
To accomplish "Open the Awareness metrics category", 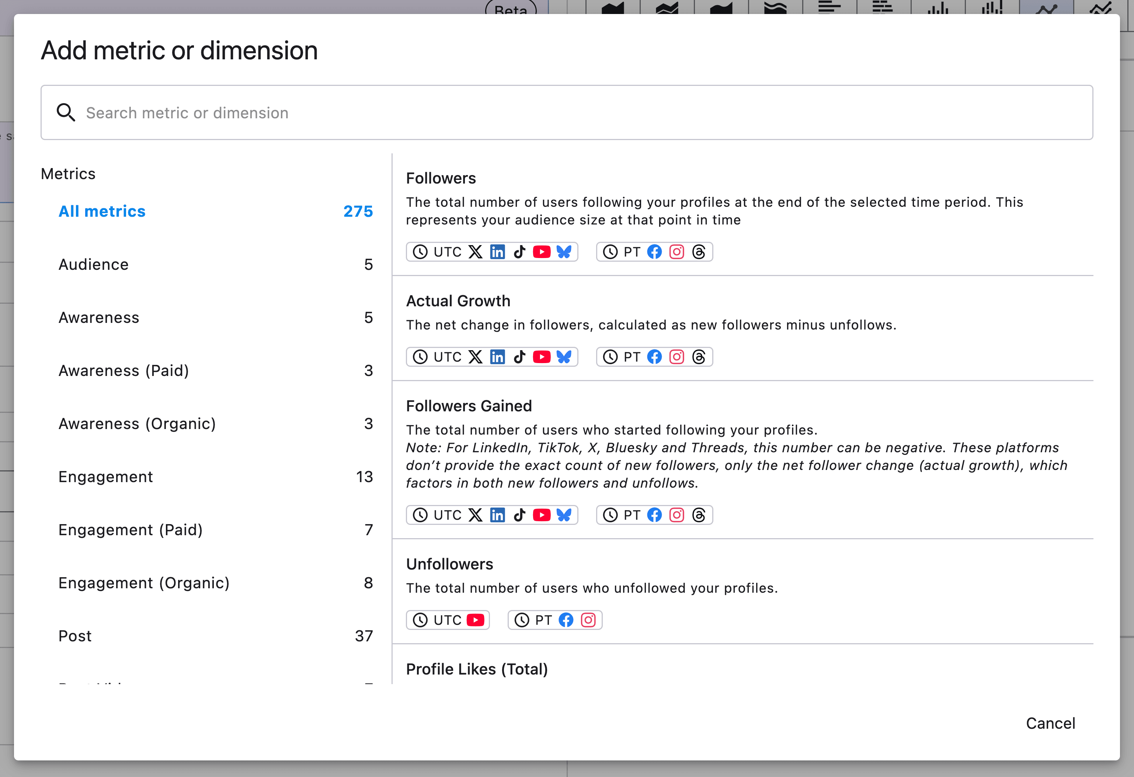I will (x=216, y=317).
